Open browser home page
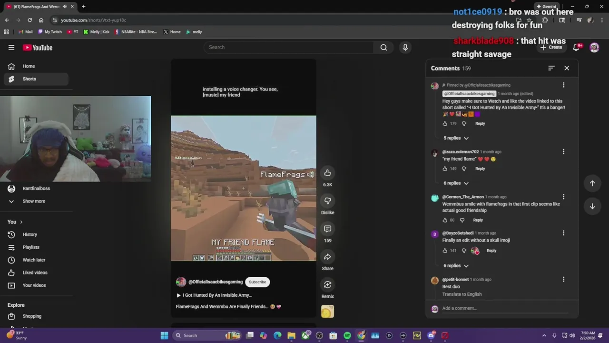The width and height of the screenshot is (609, 343). point(41,20)
